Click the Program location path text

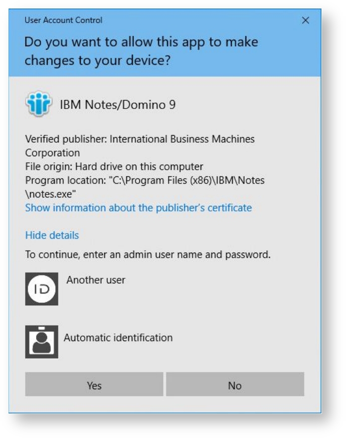point(145,180)
